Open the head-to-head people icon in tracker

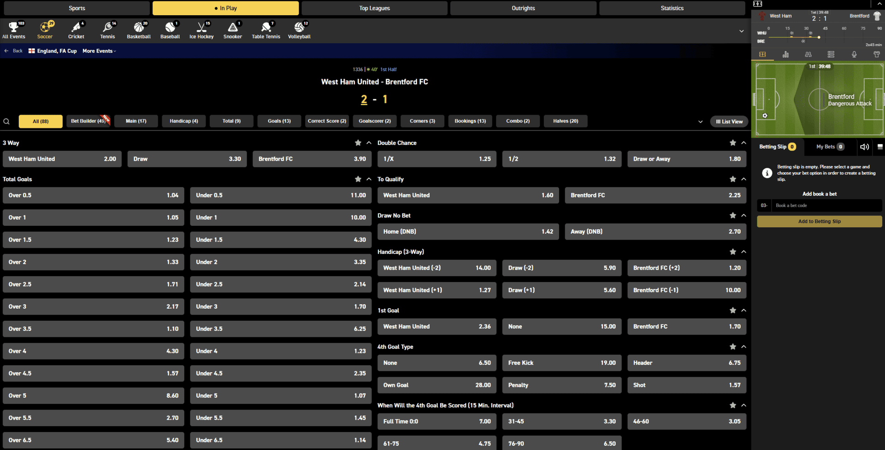coord(808,54)
